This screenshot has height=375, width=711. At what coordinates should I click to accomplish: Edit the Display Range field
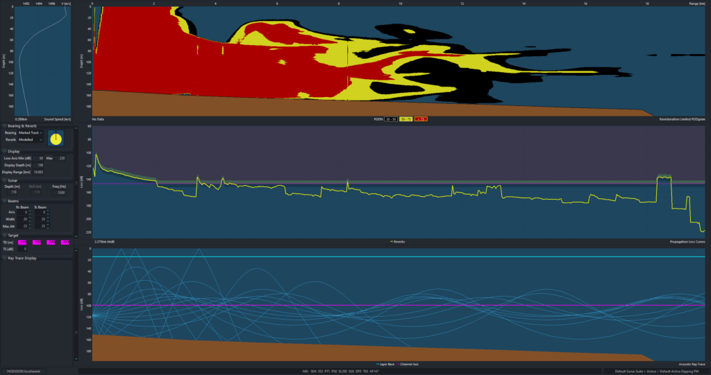pos(38,172)
